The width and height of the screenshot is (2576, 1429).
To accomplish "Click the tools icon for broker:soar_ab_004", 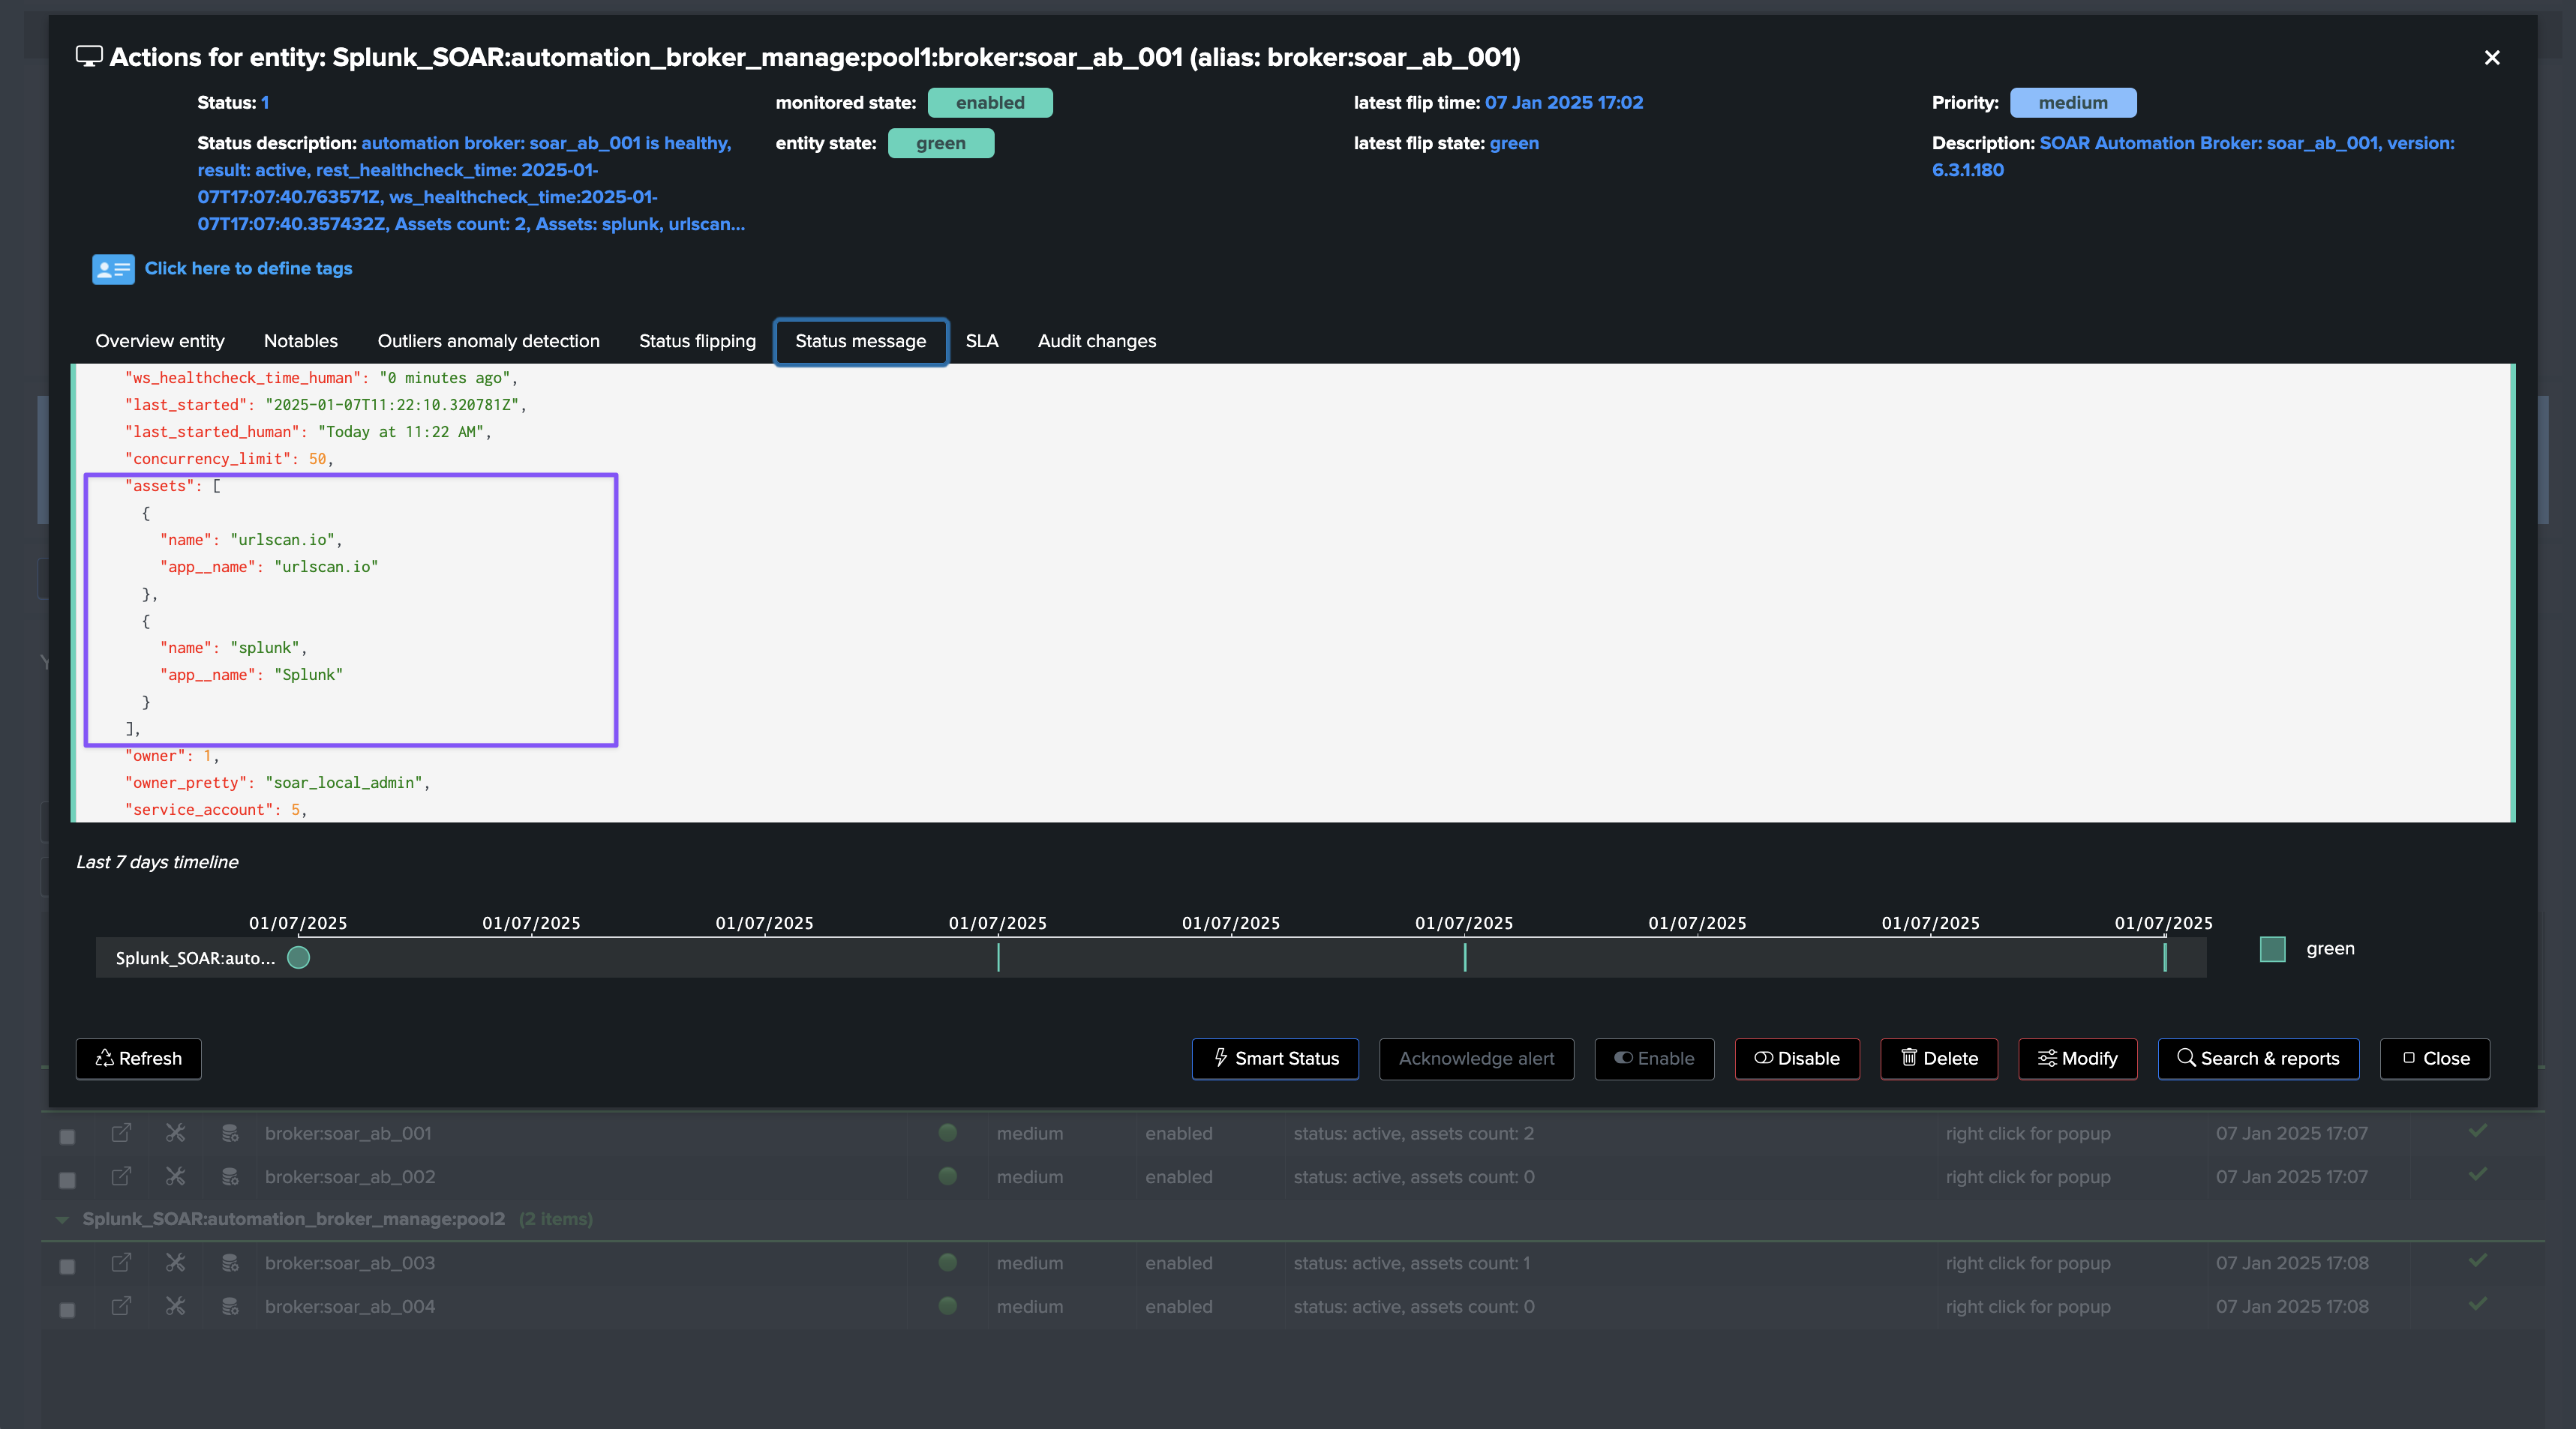I will [176, 1306].
